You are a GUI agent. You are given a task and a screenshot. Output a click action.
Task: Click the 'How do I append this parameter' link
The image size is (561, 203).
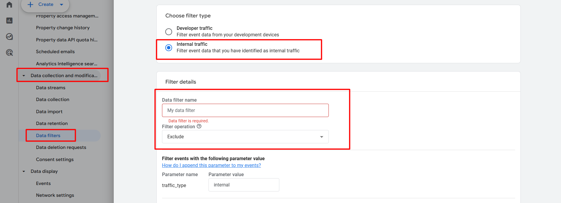[x=211, y=165]
